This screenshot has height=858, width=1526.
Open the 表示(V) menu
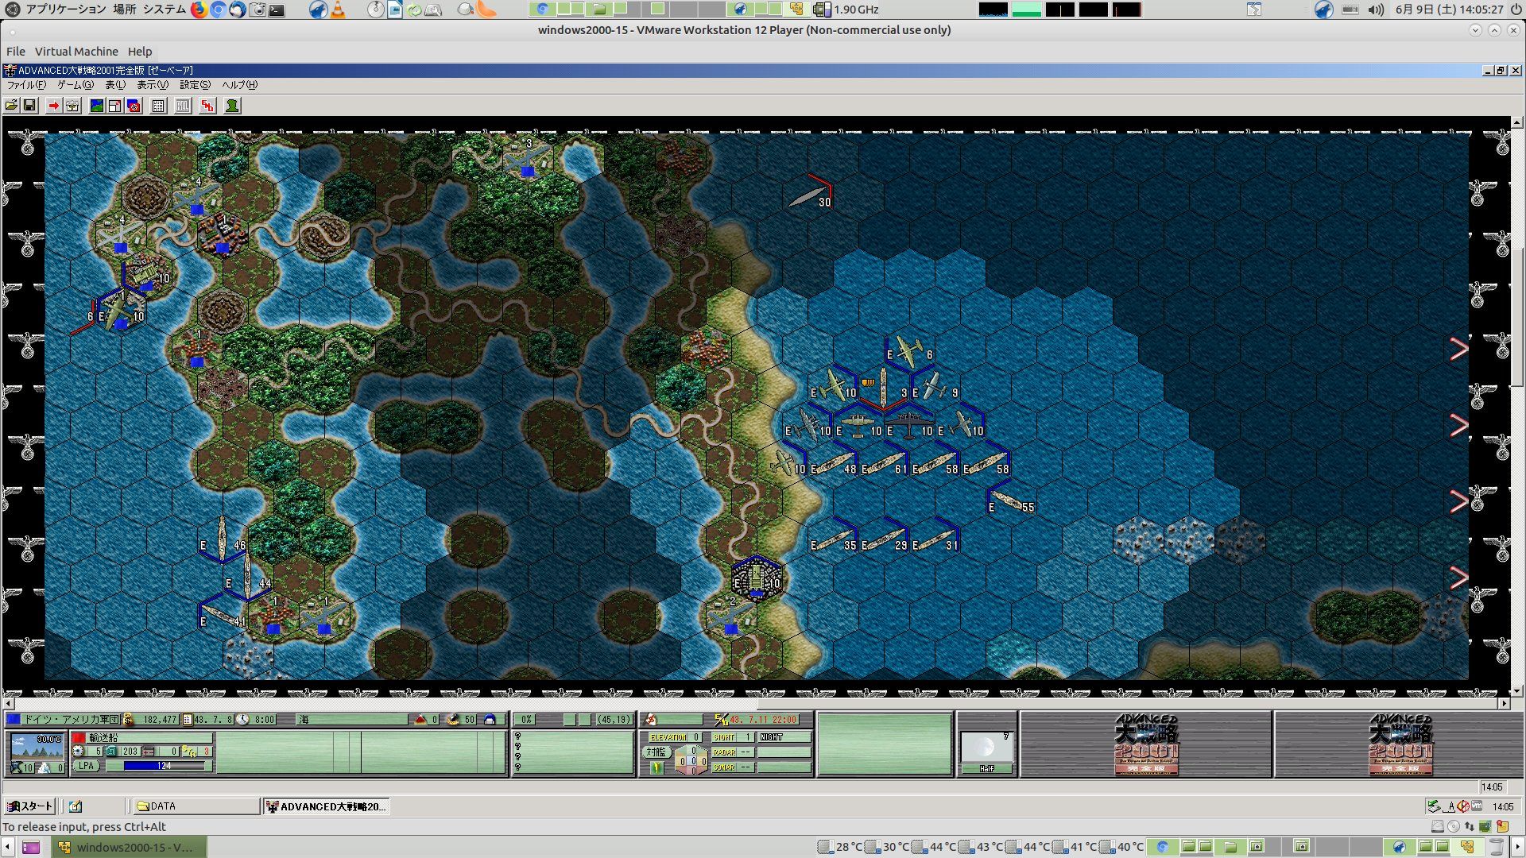coord(152,85)
